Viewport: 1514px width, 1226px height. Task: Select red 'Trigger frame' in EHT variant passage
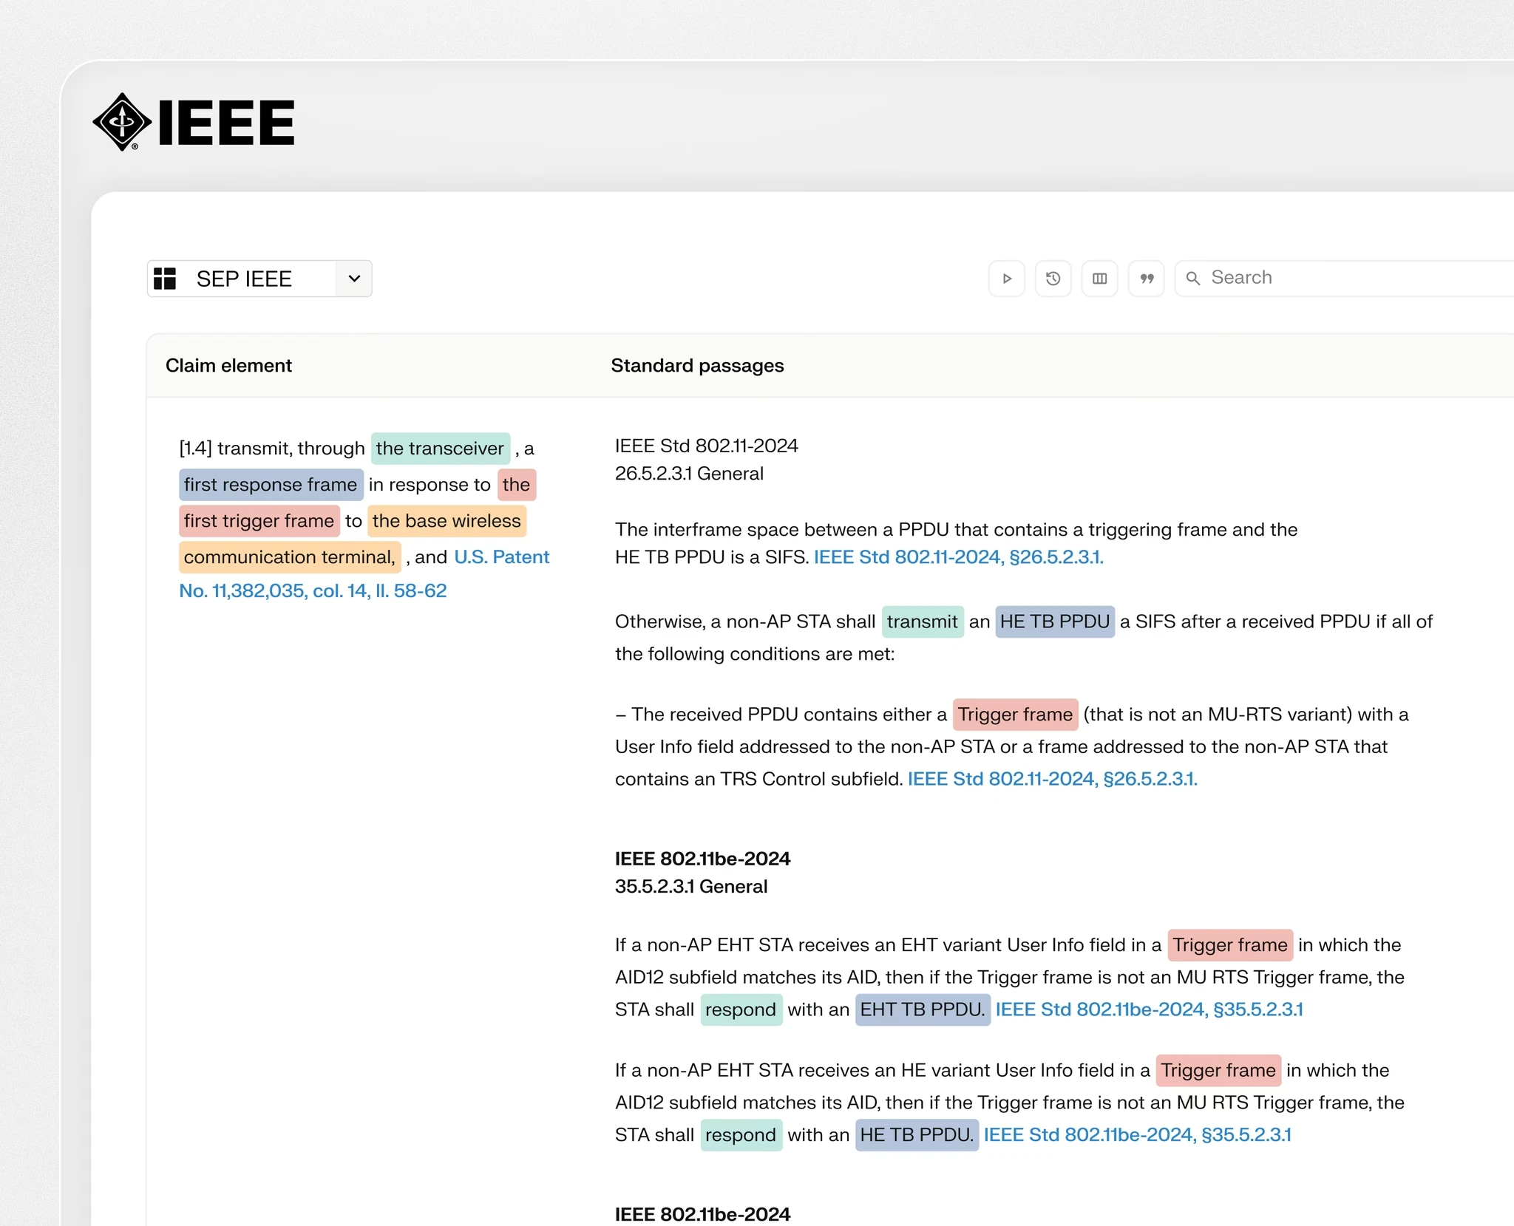(x=1230, y=945)
